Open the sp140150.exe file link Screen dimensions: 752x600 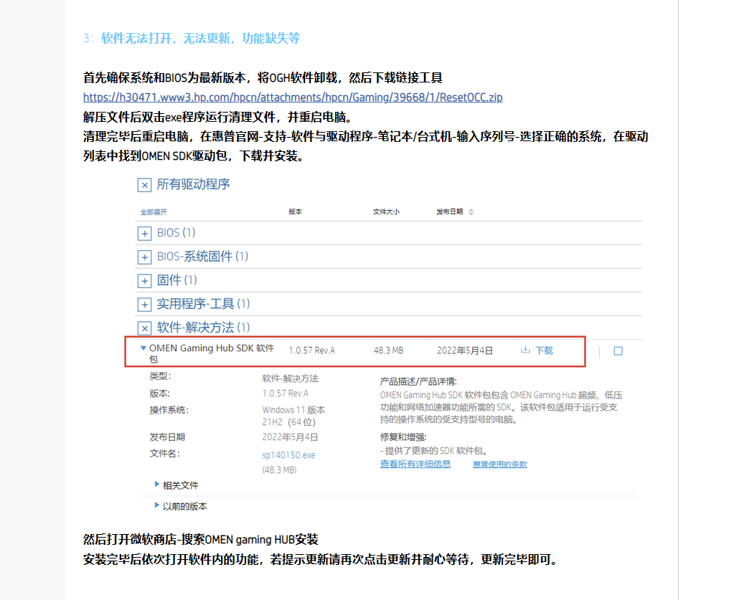288,454
